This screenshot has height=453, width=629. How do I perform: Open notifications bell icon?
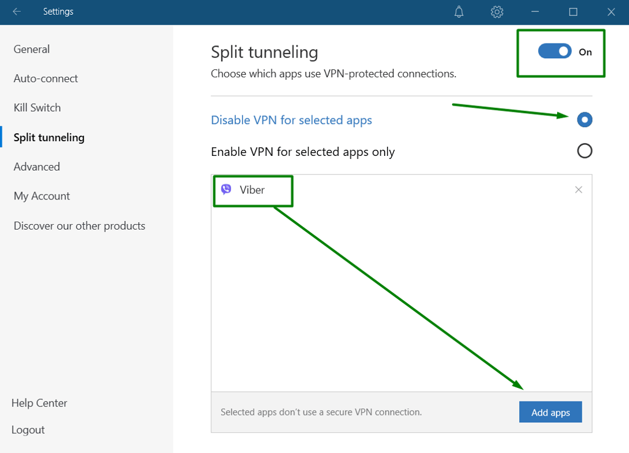point(459,12)
